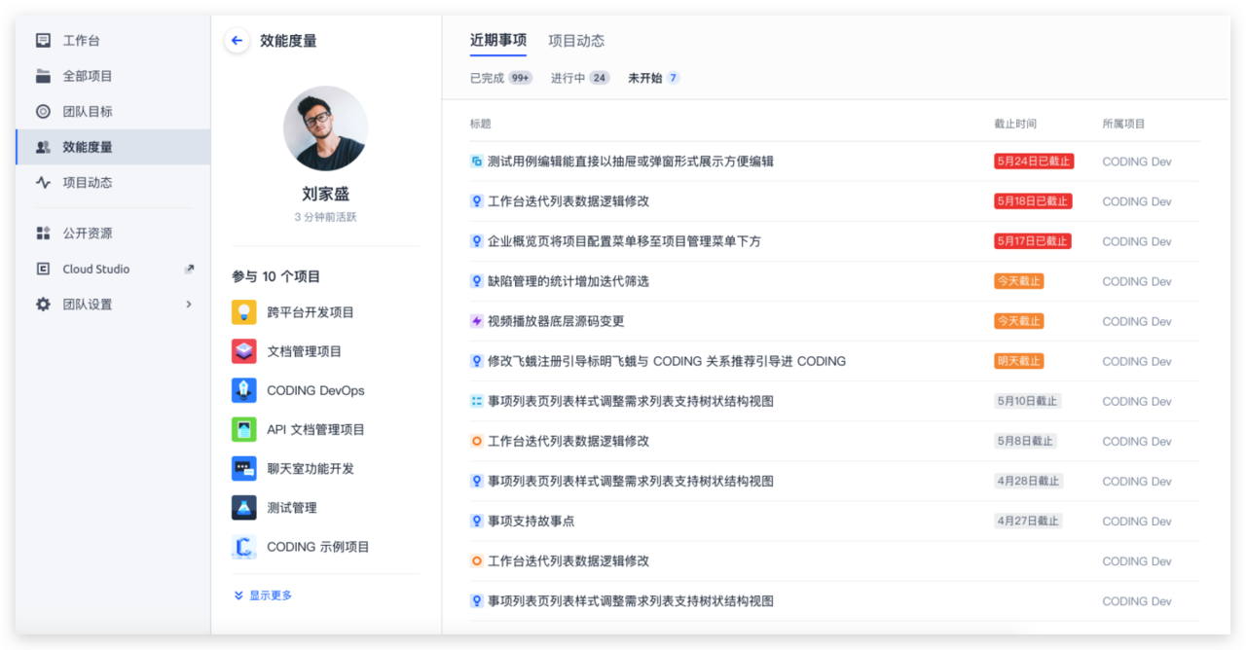1246x650 pixels.
Task: Click the 所属项目 column header
Action: point(1124,124)
